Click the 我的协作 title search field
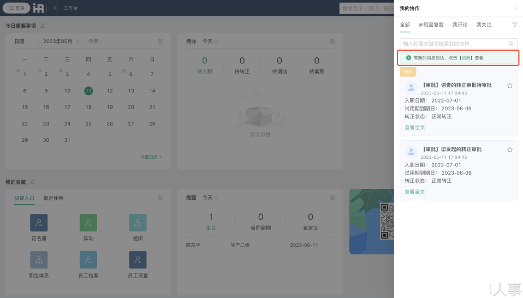The height and width of the screenshot is (298, 523). [459, 44]
